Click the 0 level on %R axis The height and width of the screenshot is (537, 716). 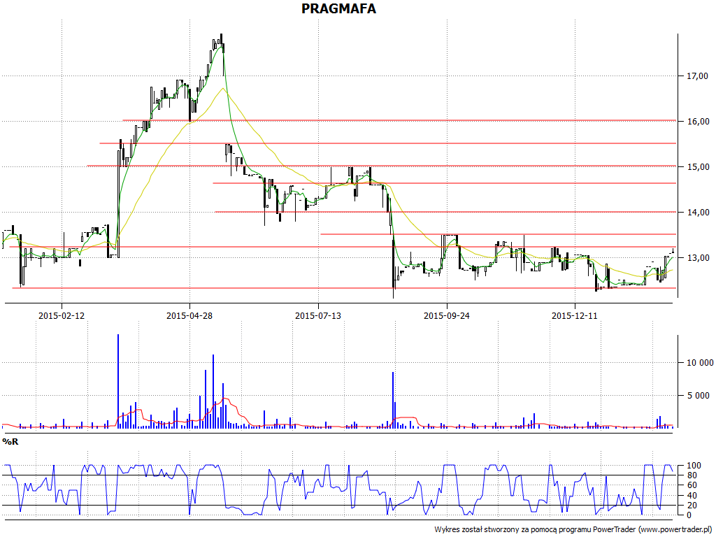[x=689, y=515]
